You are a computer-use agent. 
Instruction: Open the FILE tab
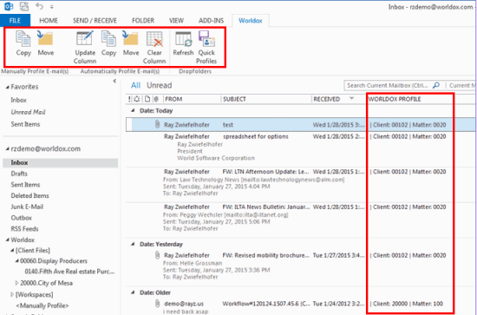(15, 21)
